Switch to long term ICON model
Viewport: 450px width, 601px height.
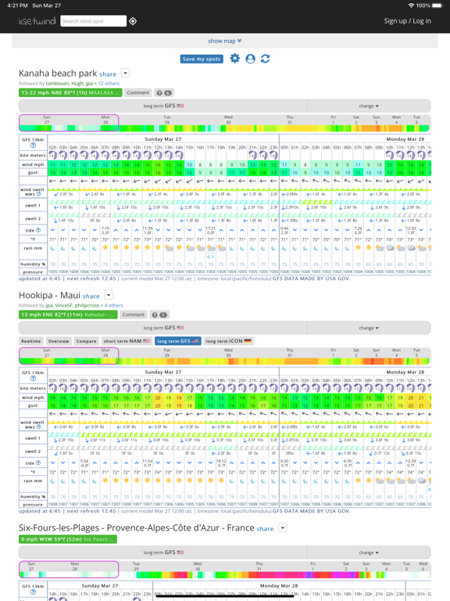[x=228, y=341]
